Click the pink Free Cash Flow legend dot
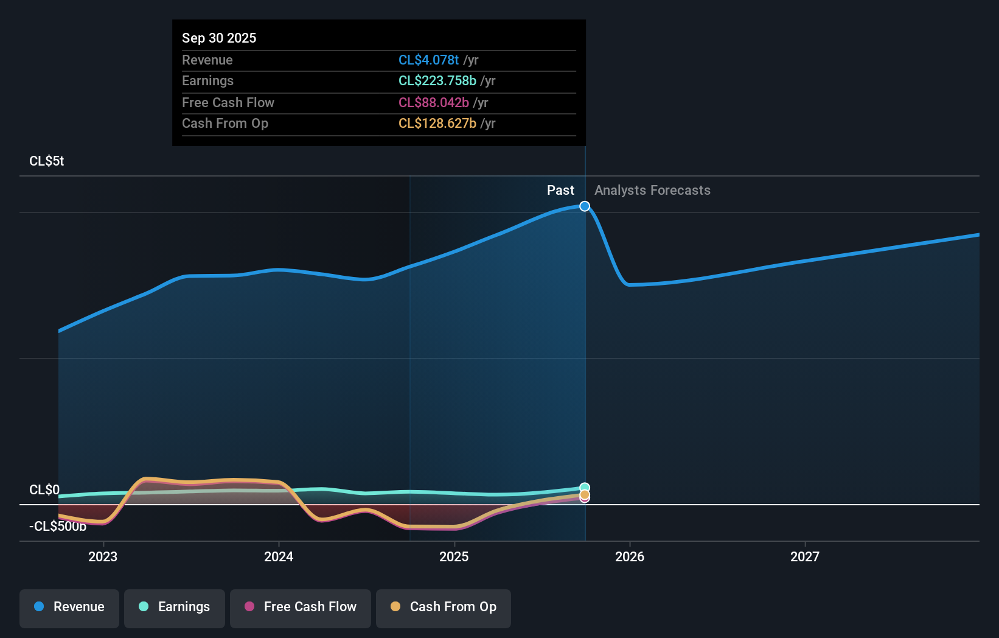This screenshot has height=638, width=999. point(249,607)
